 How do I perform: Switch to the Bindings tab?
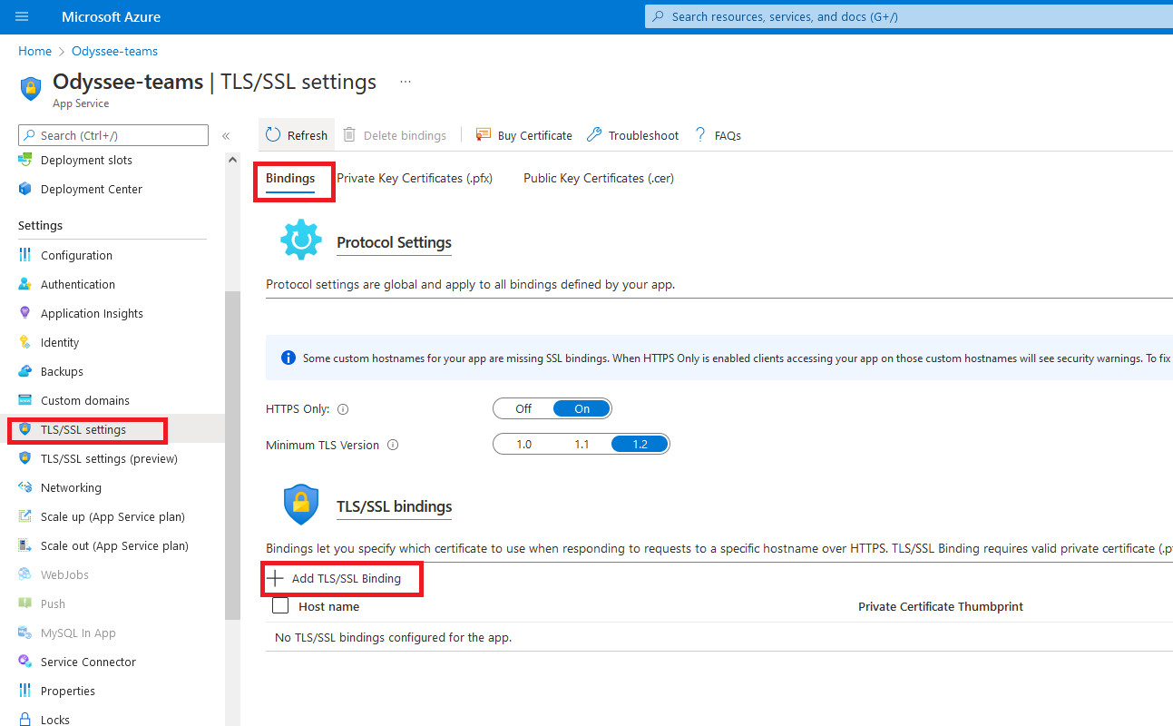coord(290,179)
